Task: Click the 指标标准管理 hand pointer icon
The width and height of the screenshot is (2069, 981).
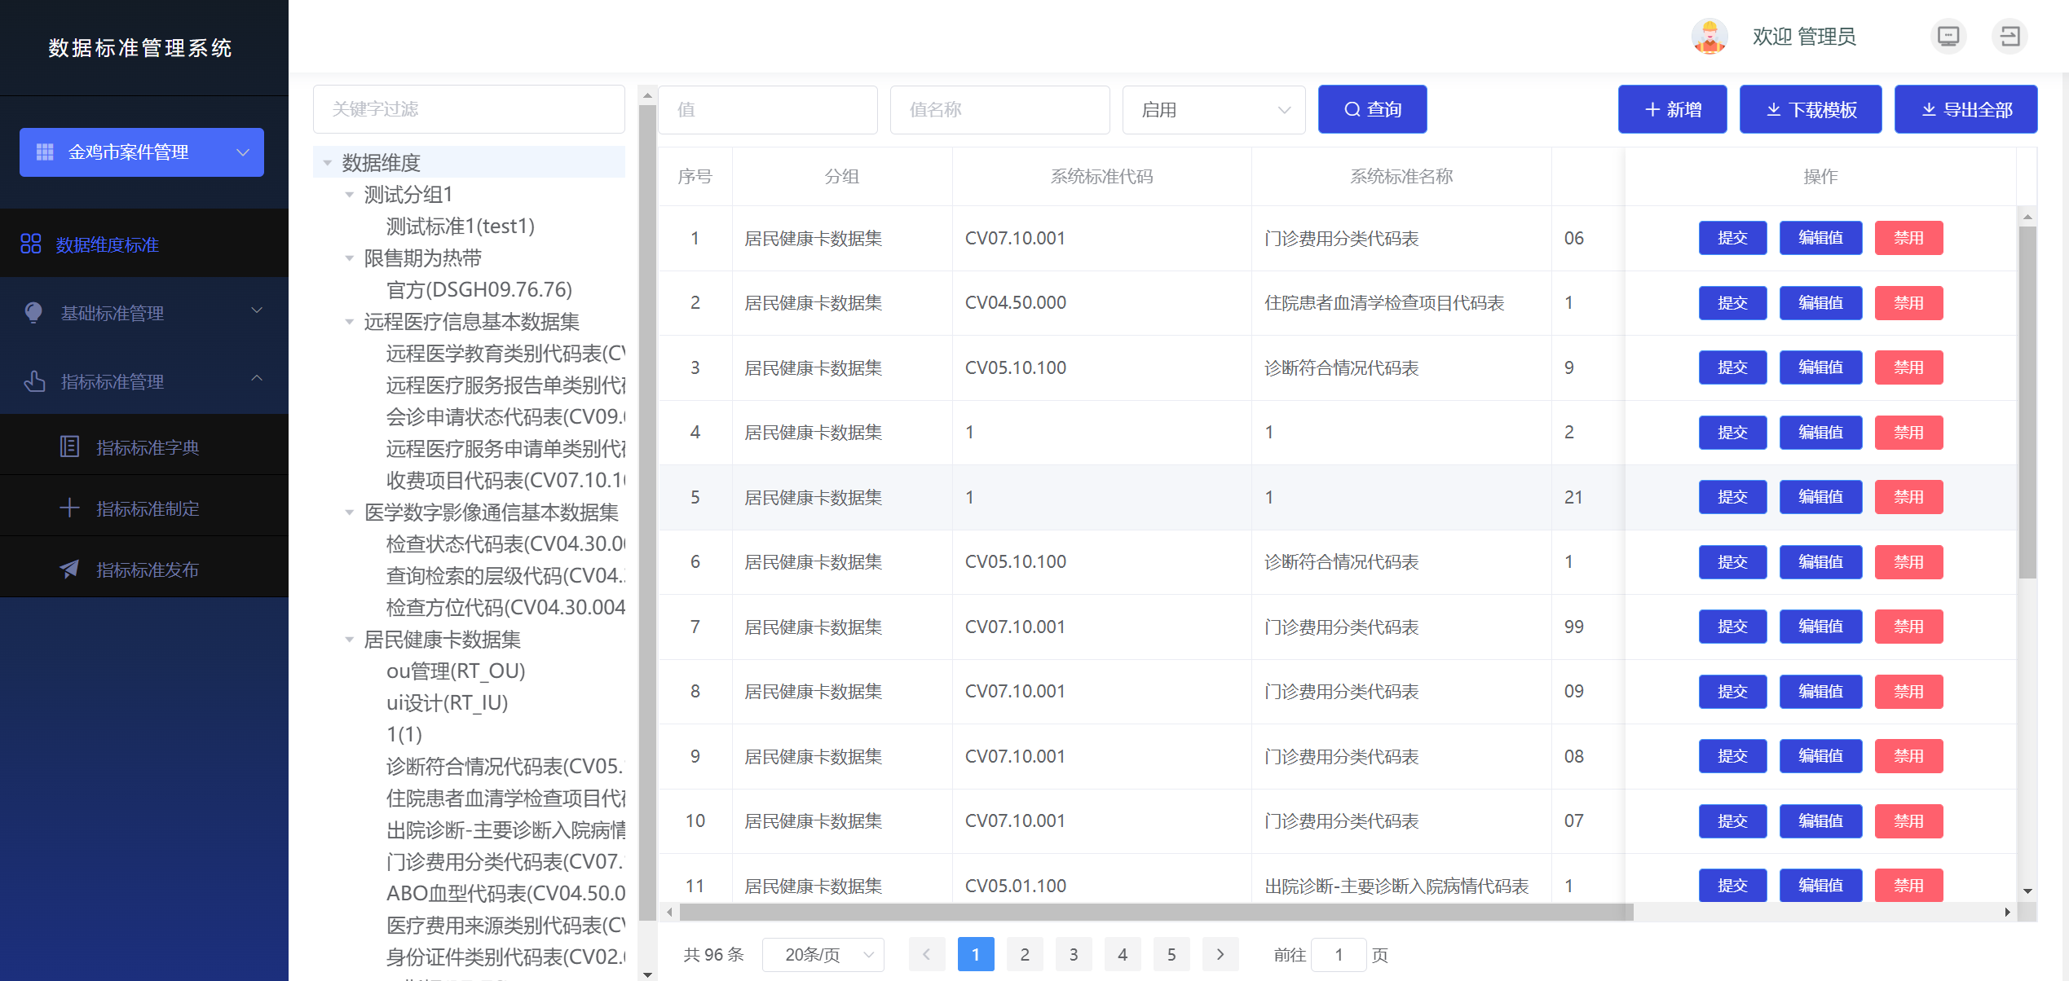Action: (x=33, y=381)
